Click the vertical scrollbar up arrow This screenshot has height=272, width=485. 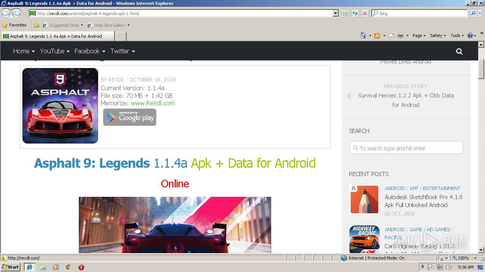coord(482,45)
